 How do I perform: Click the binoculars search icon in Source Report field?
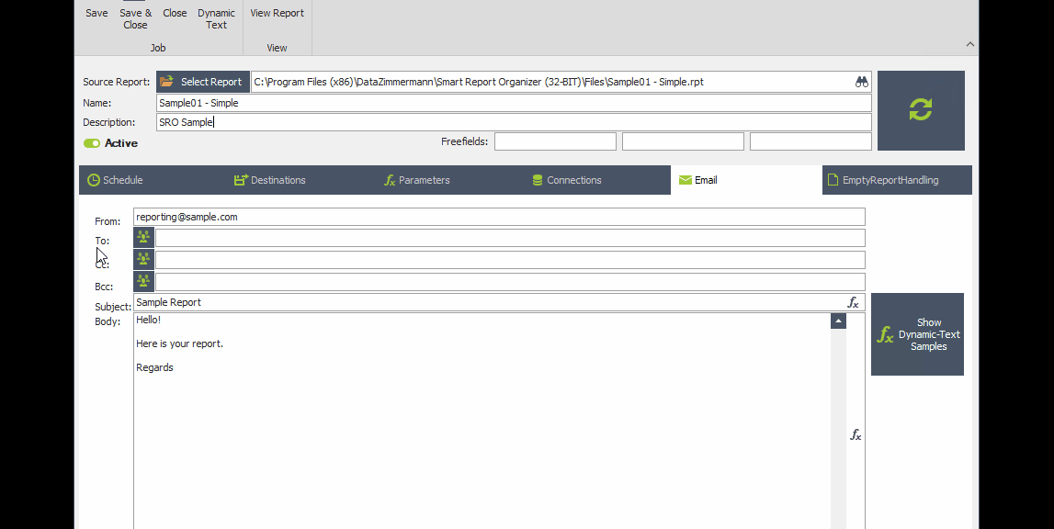(862, 82)
